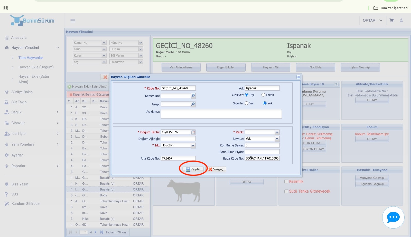
Task: Click the İdari İşler sidebar icon
Action: click(7, 134)
